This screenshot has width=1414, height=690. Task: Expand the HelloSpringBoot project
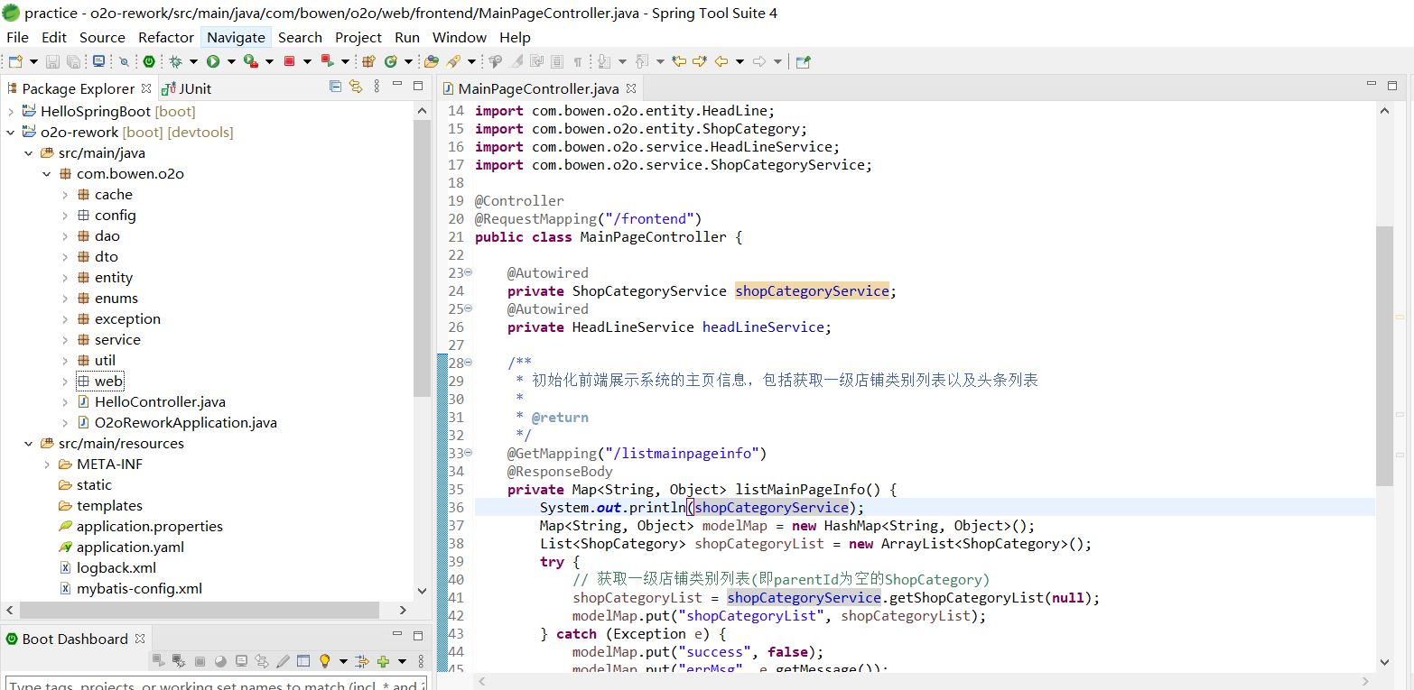pos(11,111)
